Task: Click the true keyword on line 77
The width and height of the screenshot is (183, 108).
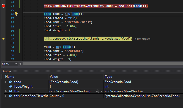Action: tap(72, 18)
